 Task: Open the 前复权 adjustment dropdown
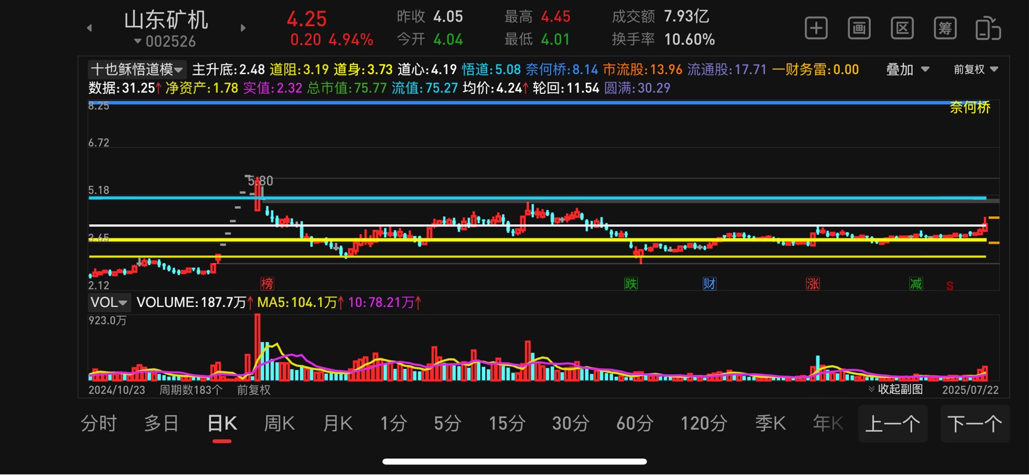pyautogui.click(x=975, y=70)
